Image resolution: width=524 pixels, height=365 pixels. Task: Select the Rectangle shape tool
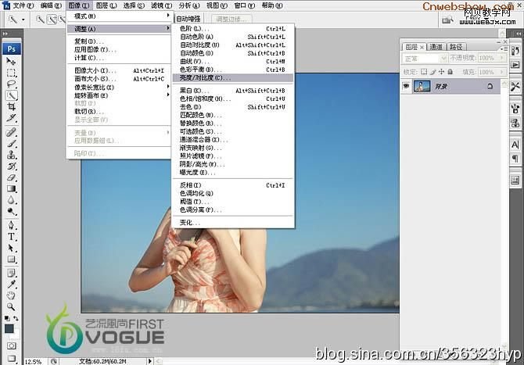tap(11, 259)
